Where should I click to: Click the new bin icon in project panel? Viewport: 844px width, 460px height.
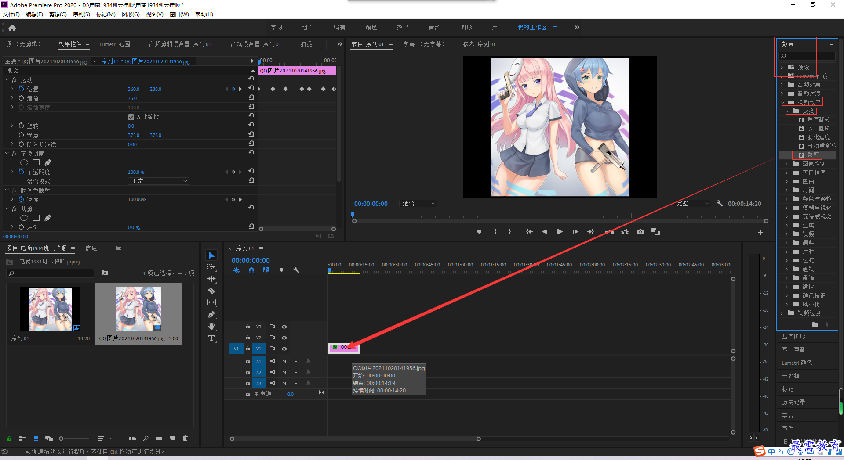(159, 438)
